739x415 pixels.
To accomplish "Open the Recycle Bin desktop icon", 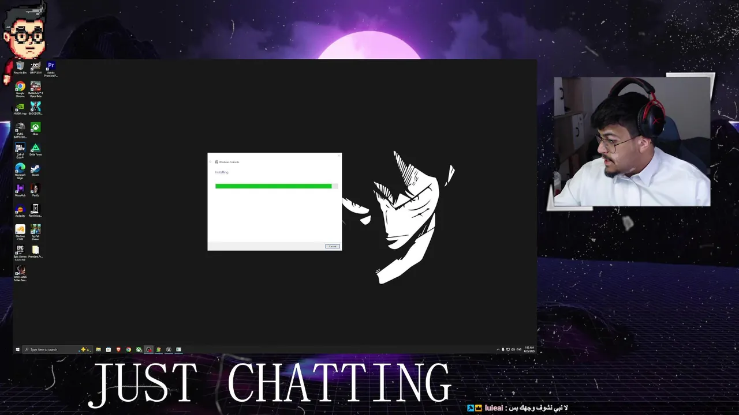I will [20, 68].
